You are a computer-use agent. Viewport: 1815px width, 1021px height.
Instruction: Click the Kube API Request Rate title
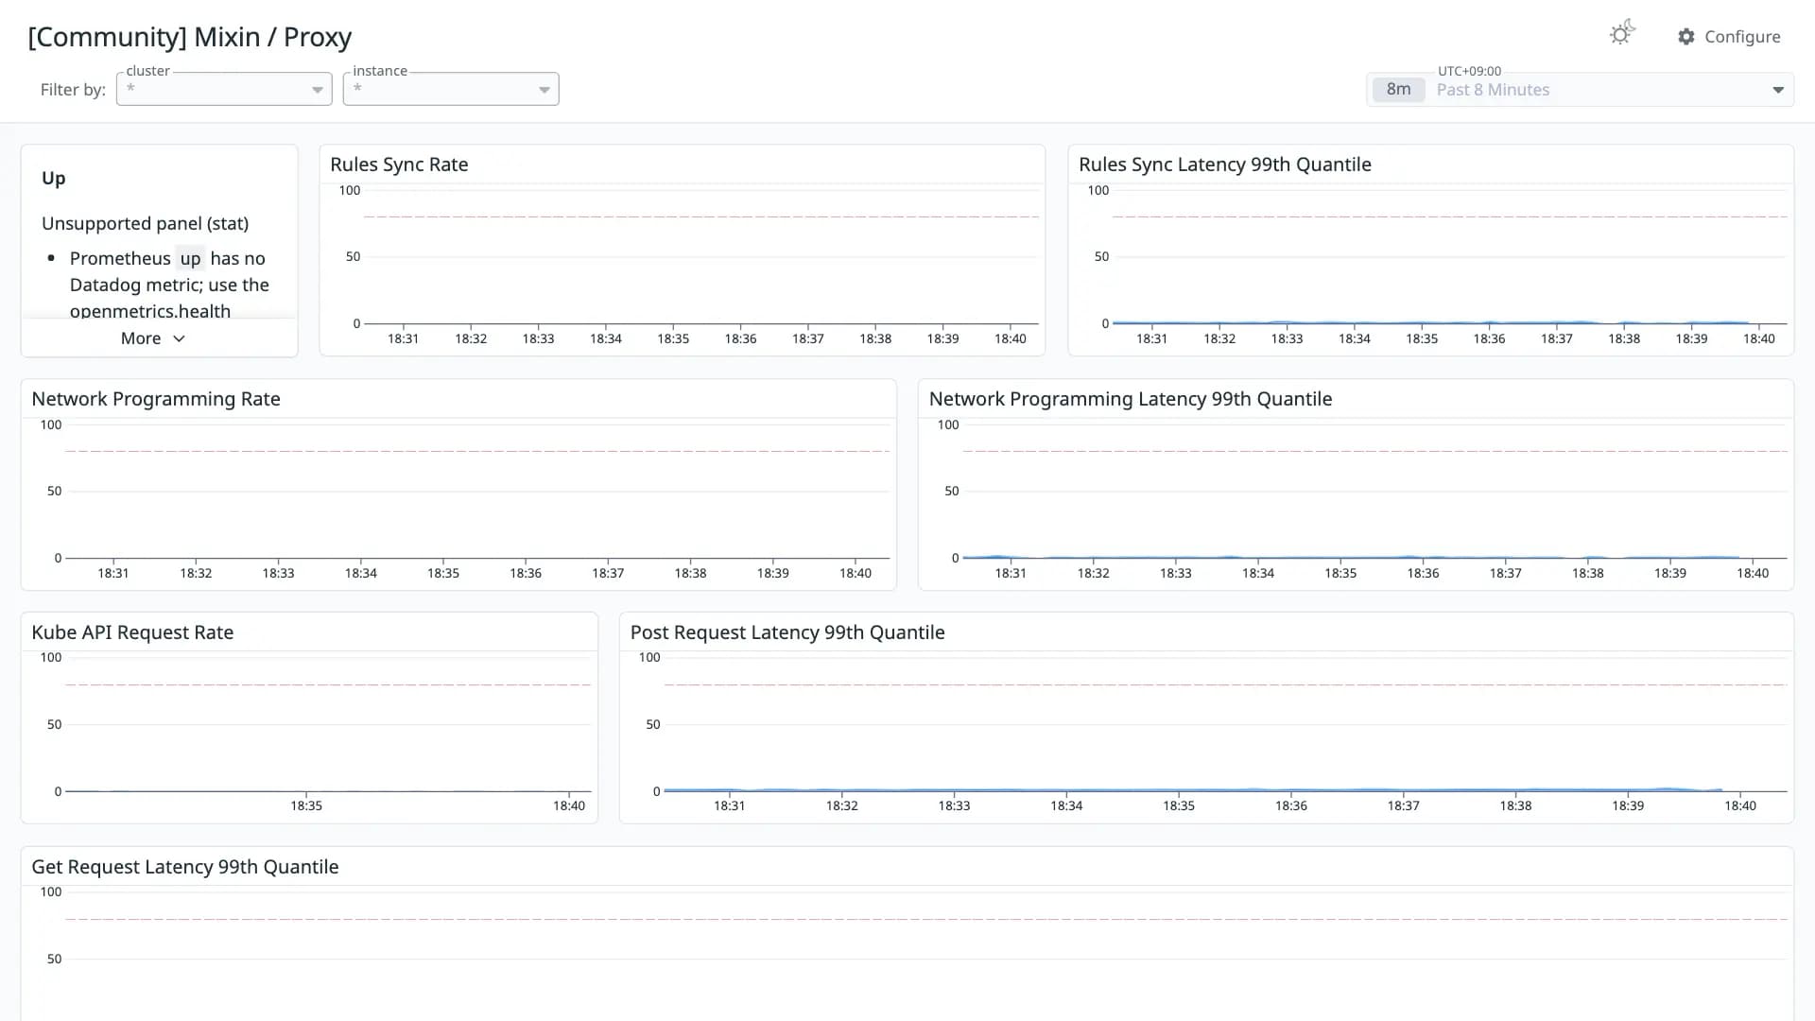pyautogui.click(x=132, y=632)
